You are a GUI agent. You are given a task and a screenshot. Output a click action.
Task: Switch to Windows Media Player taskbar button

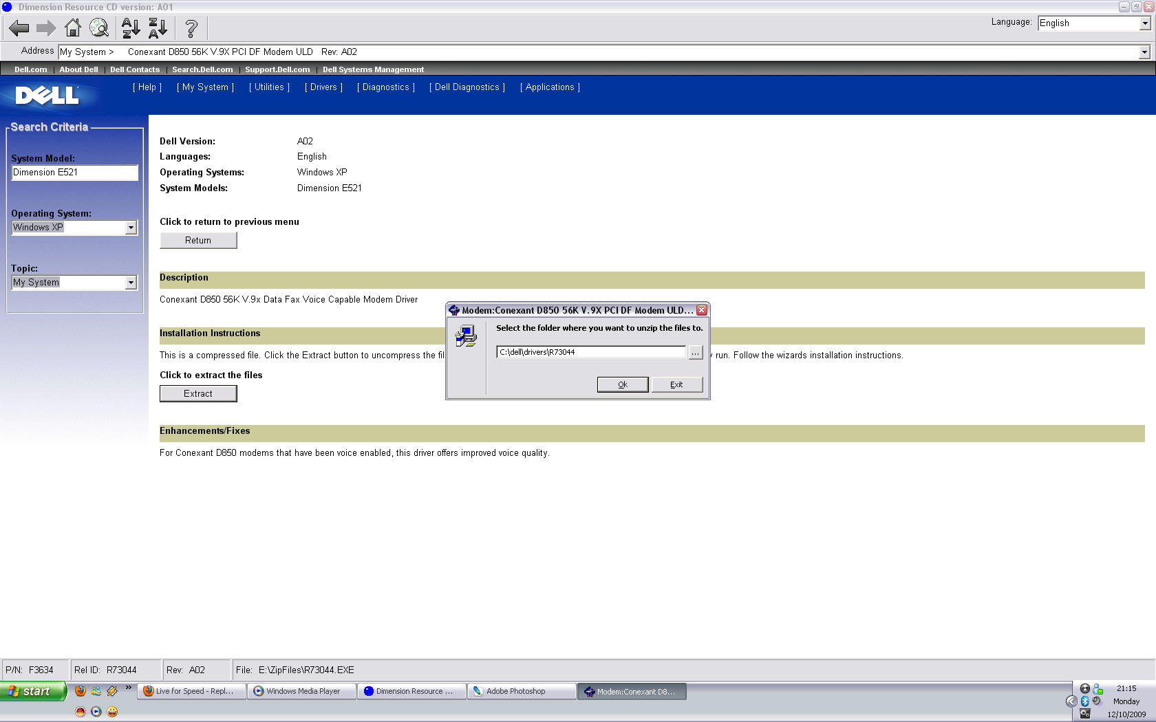coord(302,691)
